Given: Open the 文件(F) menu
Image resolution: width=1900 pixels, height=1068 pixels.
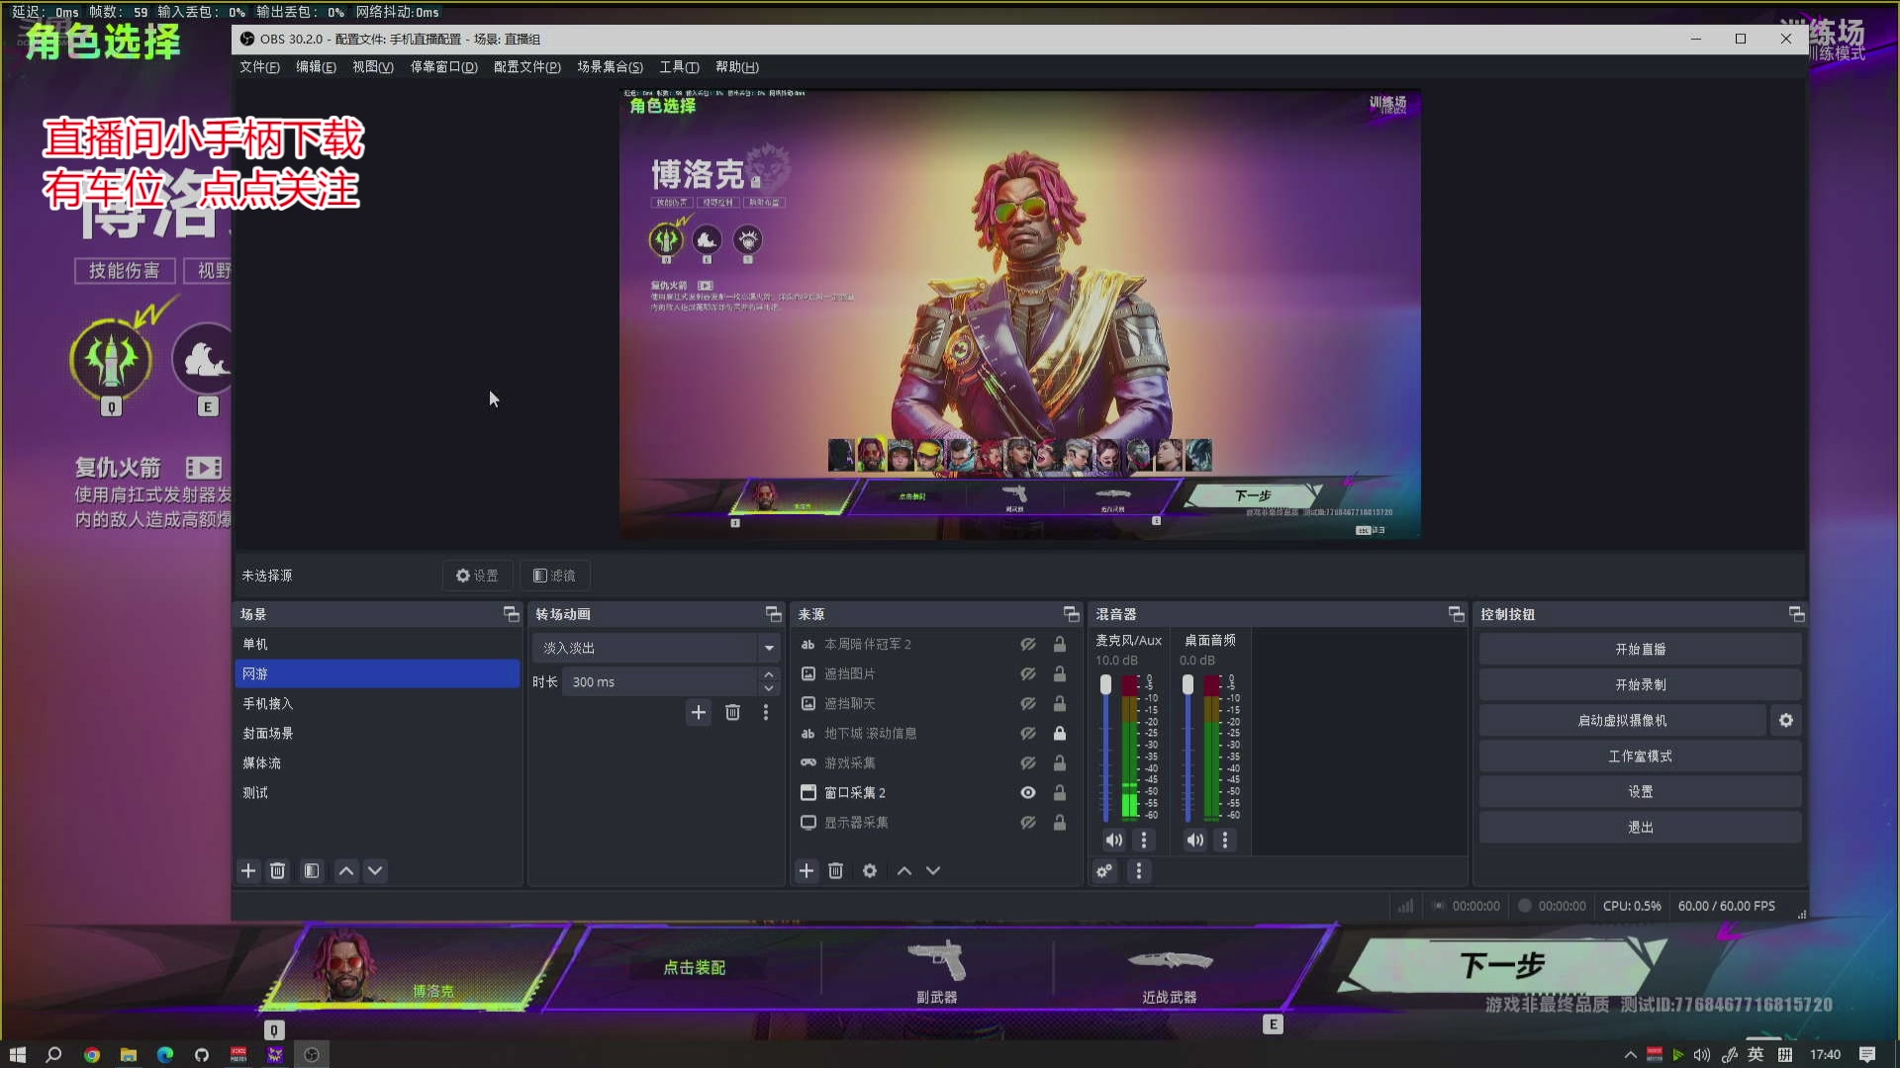Looking at the screenshot, I should point(259,67).
